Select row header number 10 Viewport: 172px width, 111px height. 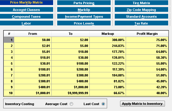point(9,93)
